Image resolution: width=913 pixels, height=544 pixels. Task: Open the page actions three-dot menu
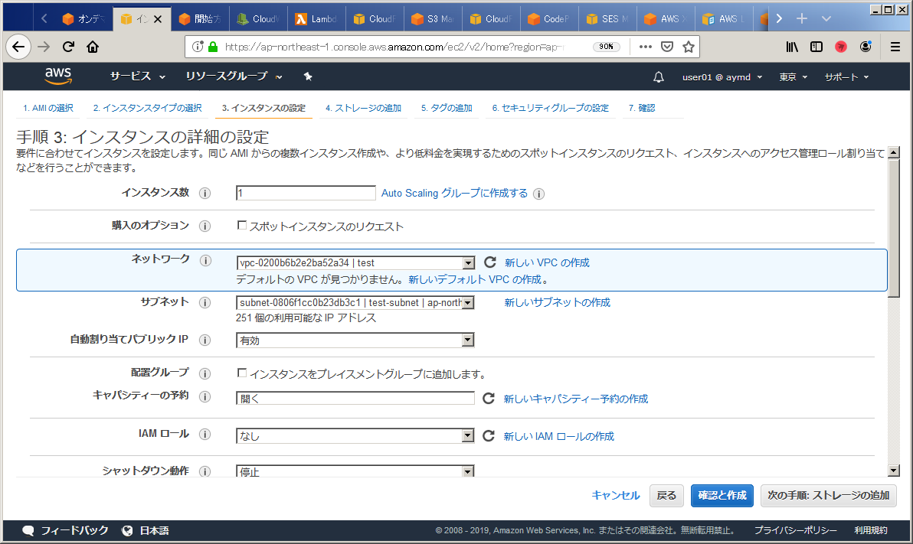(645, 47)
